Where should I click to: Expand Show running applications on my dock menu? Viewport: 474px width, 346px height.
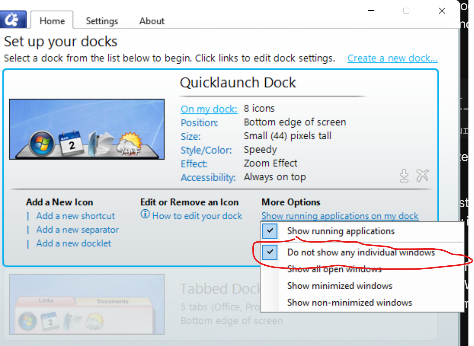tap(340, 216)
